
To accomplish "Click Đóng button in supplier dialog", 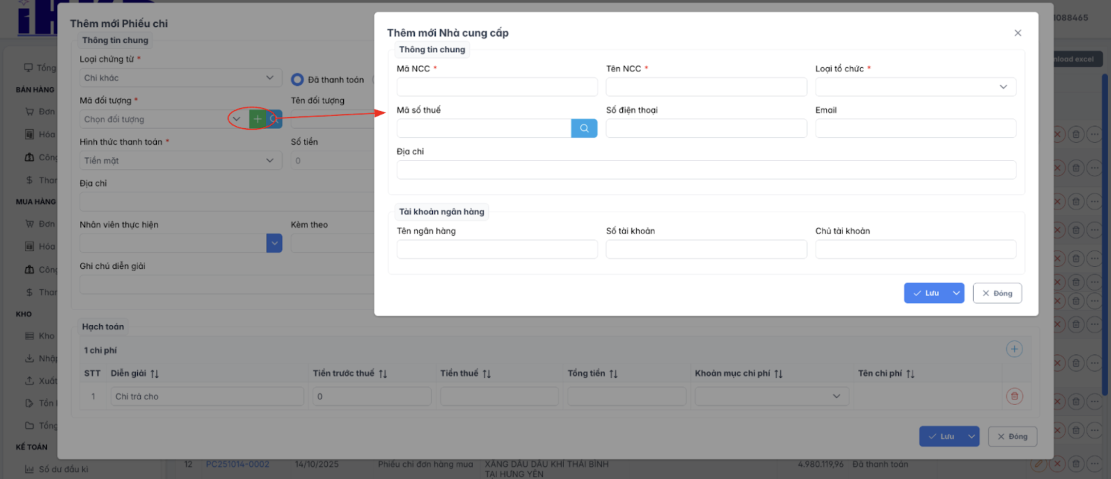I will coord(997,293).
